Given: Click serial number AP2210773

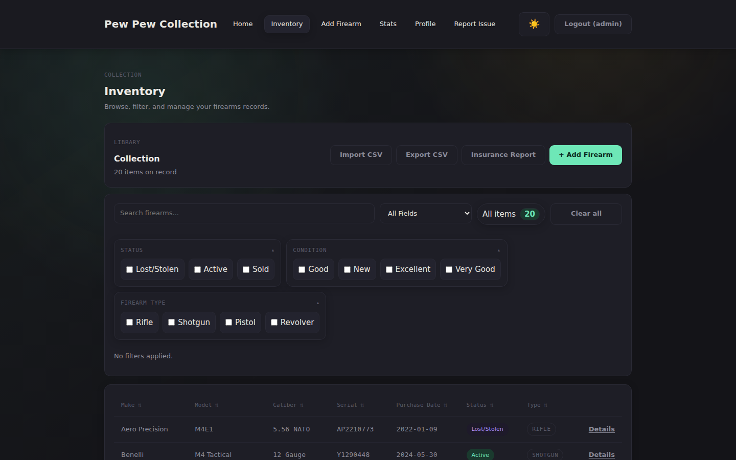Looking at the screenshot, I should tap(355, 429).
